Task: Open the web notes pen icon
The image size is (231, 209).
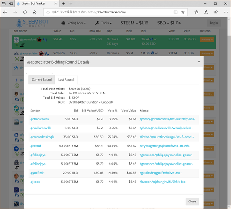Action: tap(206, 12)
